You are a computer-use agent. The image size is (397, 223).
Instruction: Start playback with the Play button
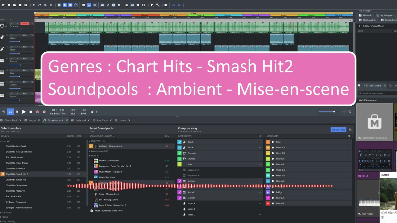24,112
